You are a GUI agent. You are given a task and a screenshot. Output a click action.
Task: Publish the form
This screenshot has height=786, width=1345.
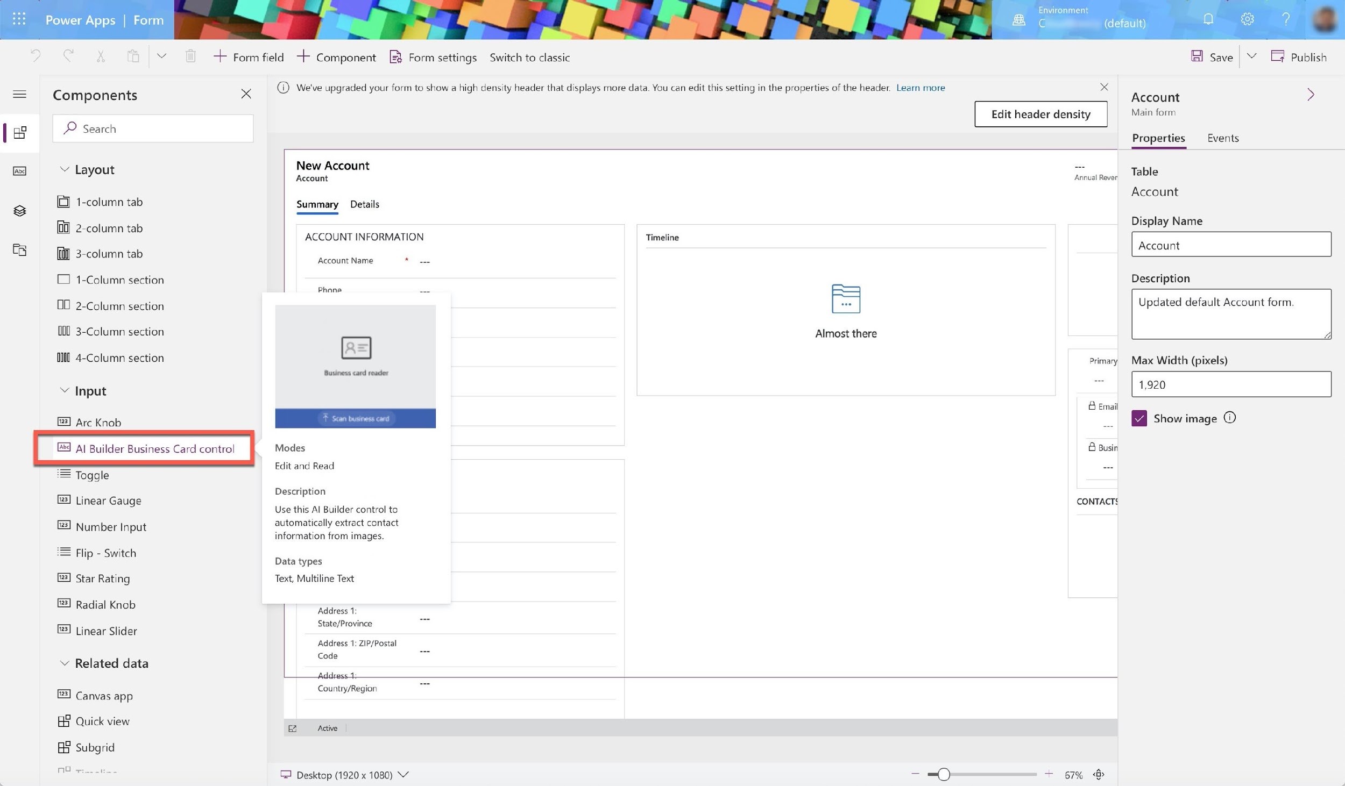(1299, 57)
